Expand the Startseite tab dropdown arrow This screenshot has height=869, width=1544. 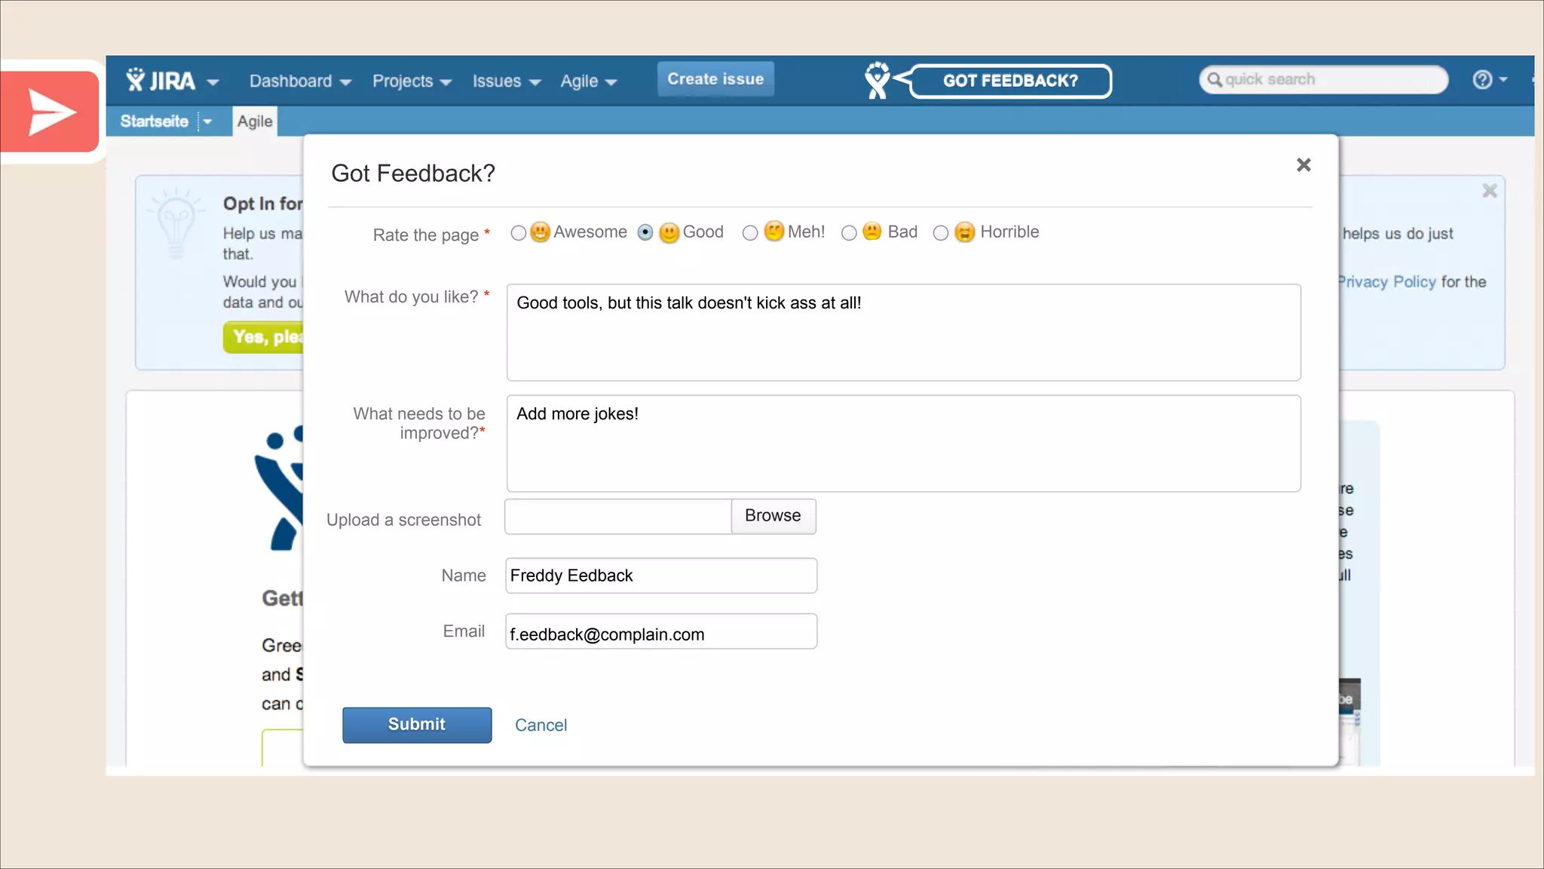point(207,121)
